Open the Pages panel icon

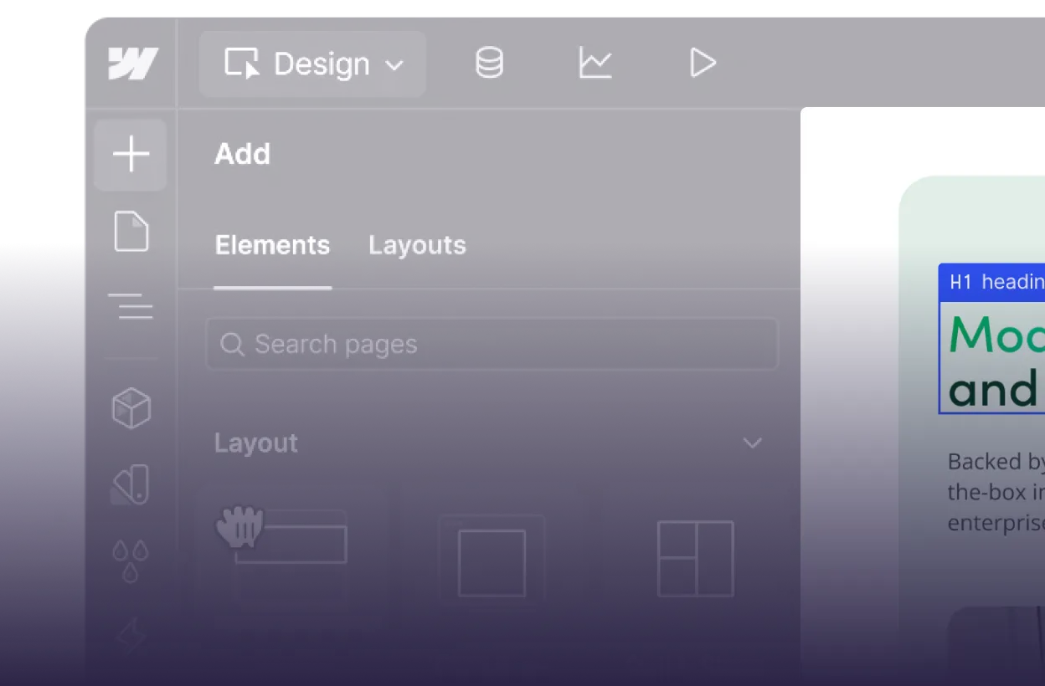click(131, 233)
